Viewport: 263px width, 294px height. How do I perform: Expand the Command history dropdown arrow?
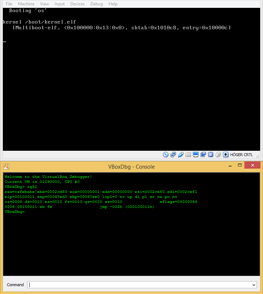click(x=254, y=285)
